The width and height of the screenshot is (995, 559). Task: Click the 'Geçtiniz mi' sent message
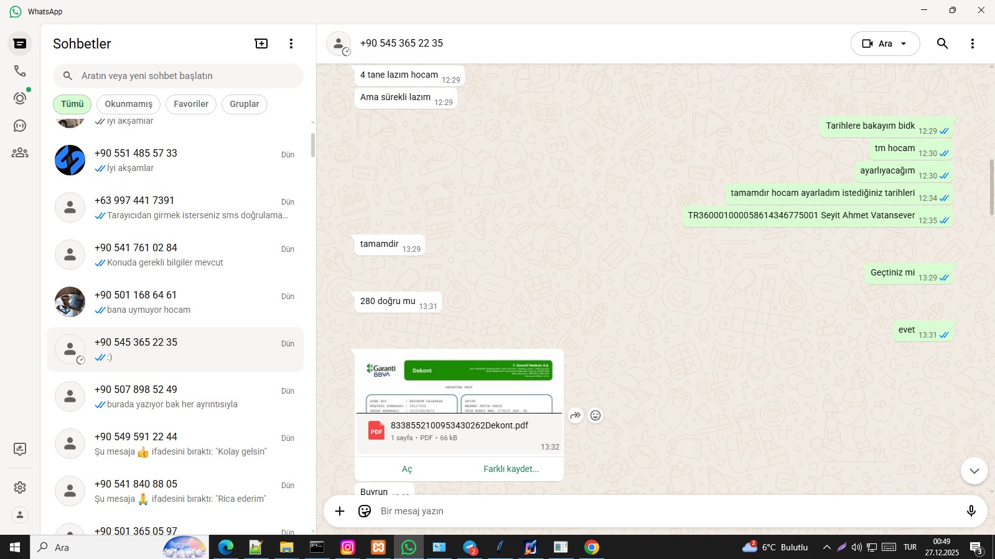pyautogui.click(x=909, y=274)
